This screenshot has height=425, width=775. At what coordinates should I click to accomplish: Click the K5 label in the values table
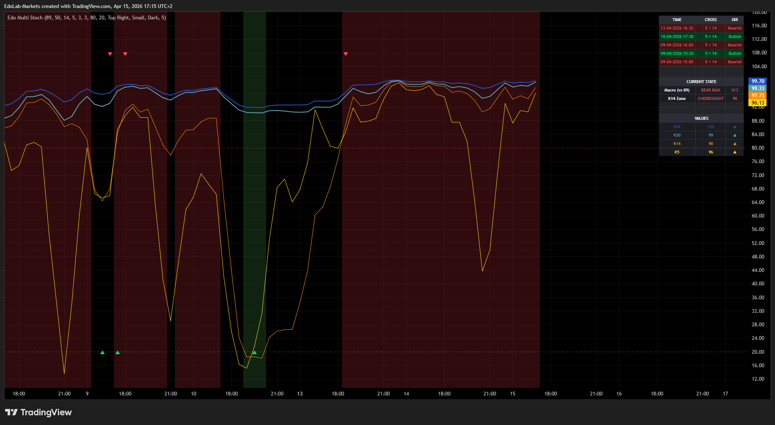pos(677,152)
